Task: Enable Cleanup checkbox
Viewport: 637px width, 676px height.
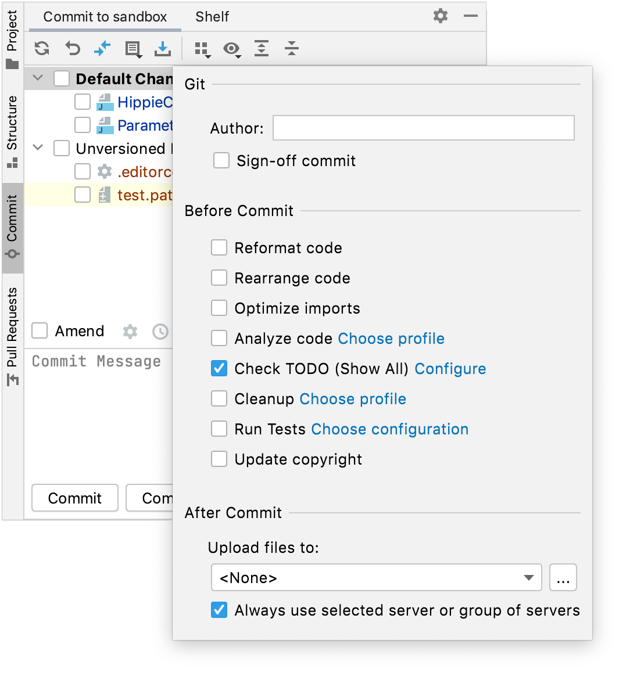Action: coord(219,399)
